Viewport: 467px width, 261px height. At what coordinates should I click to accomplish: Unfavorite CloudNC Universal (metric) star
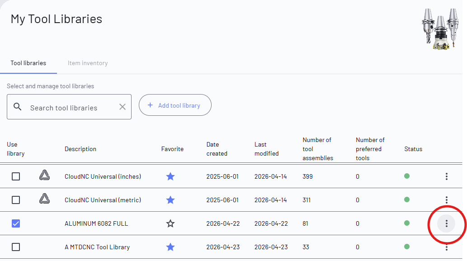pyautogui.click(x=170, y=200)
